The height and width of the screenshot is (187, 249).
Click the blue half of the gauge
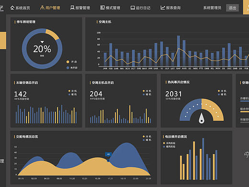189,109
